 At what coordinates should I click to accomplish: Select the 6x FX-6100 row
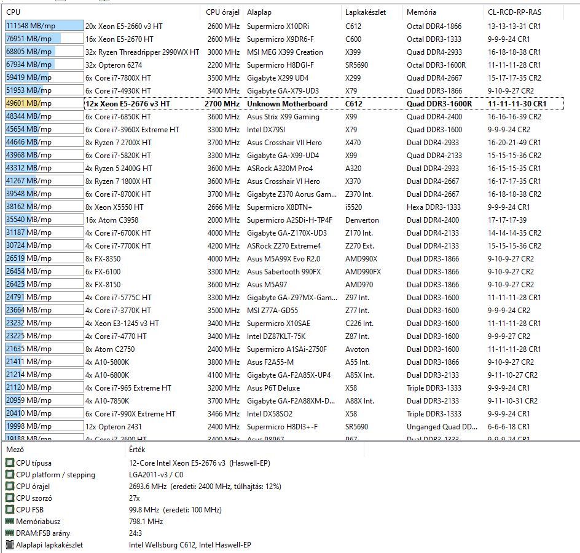[284, 271]
